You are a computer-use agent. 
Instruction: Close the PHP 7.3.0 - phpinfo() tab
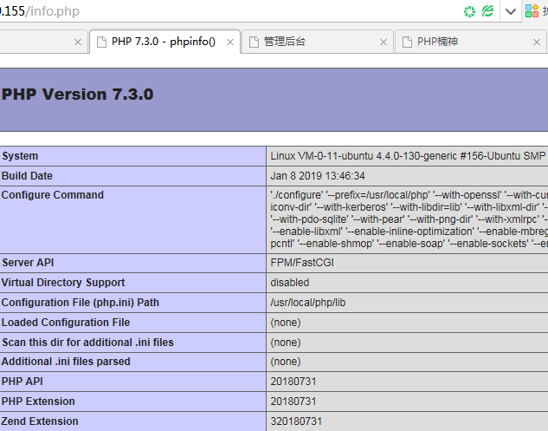click(230, 42)
